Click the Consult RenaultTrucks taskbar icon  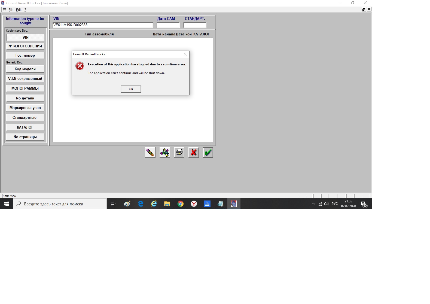pyautogui.click(x=234, y=204)
